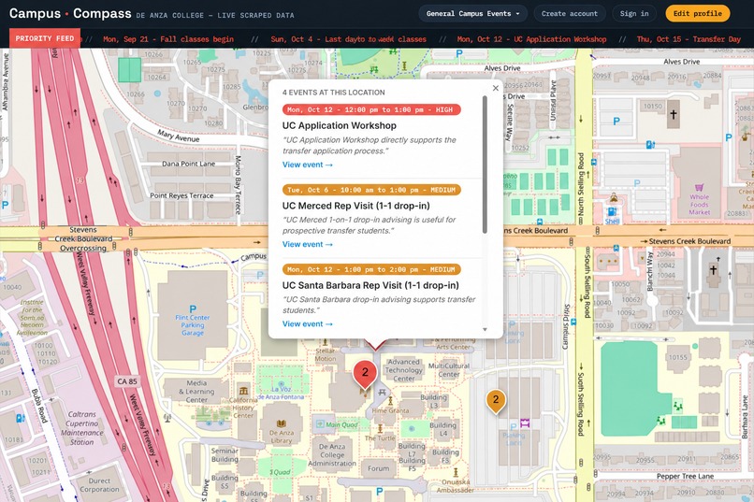The width and height of the screenshot is (754, 502).
Task: Click the Media & Learning Center label
Action: pos(196,392)
